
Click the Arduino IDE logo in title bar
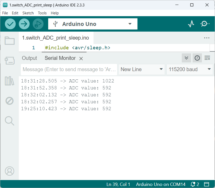click(x=5, y=5)
